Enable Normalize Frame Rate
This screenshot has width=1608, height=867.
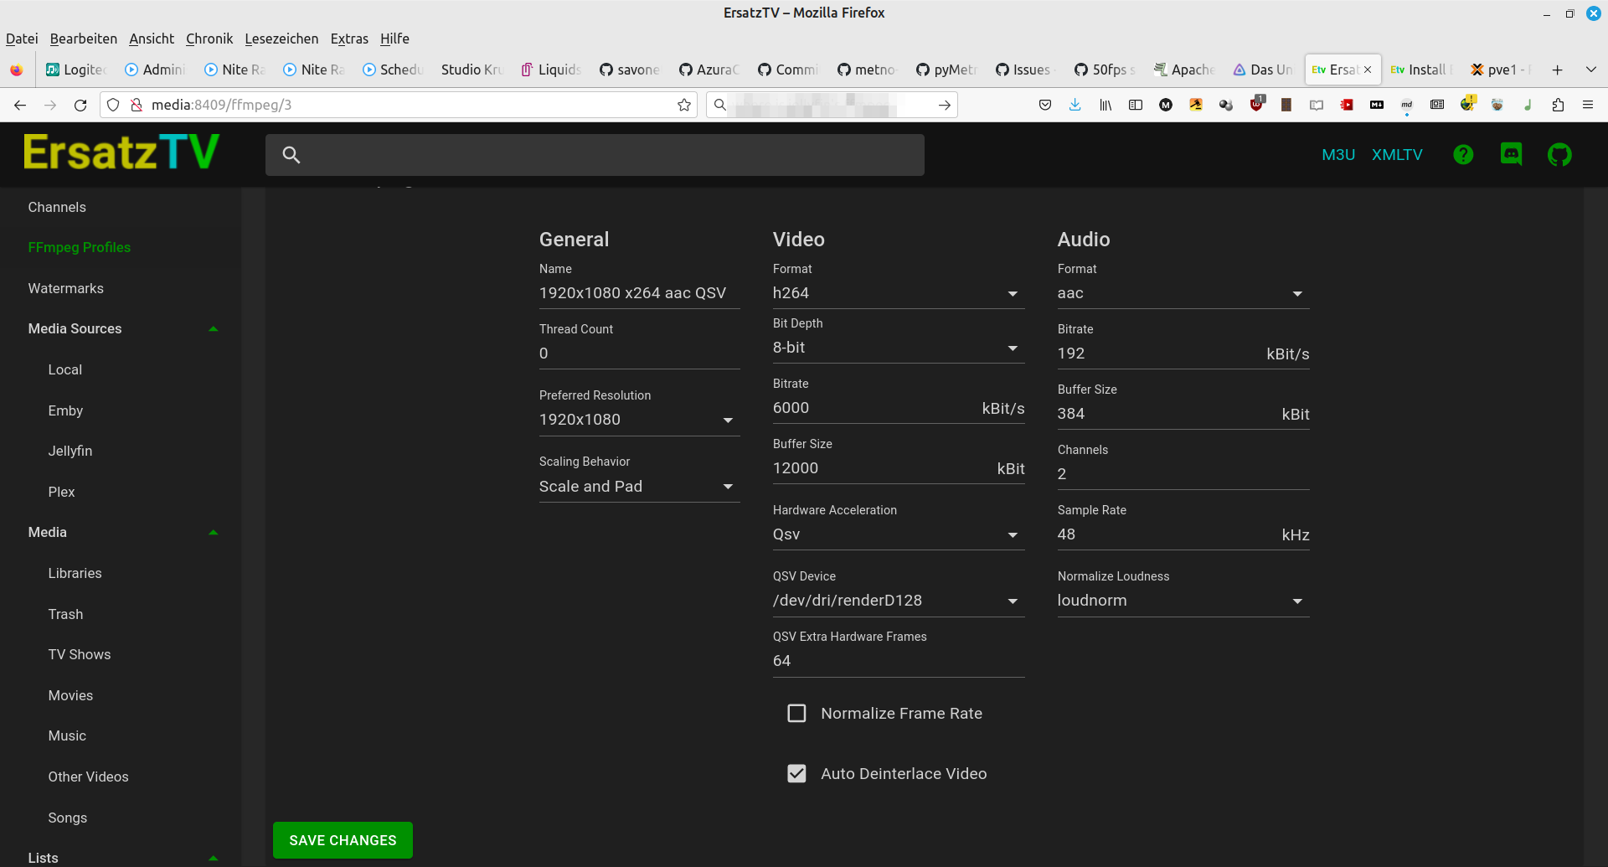click(x=796, y=713)
